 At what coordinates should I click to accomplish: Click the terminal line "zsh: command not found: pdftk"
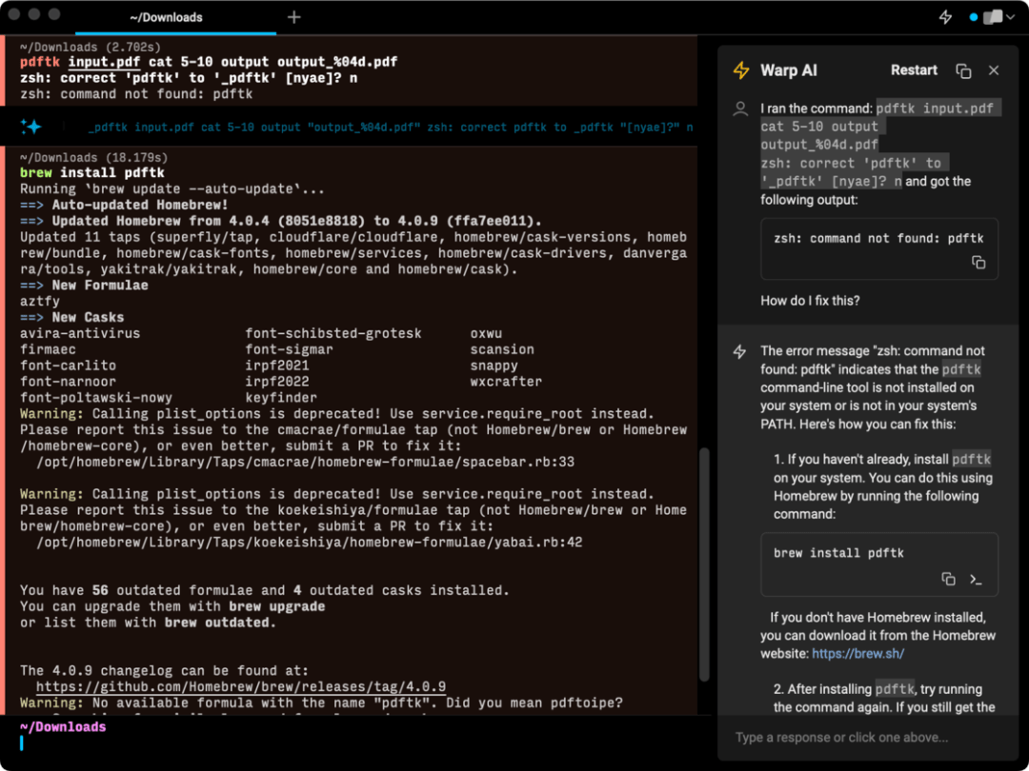point(136,94)
